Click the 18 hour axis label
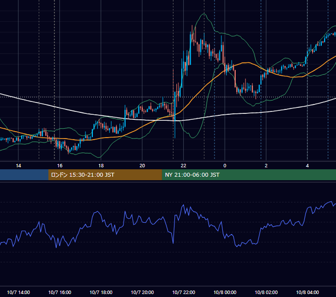The width and height of the screenshot is (336, 297). 101,166
